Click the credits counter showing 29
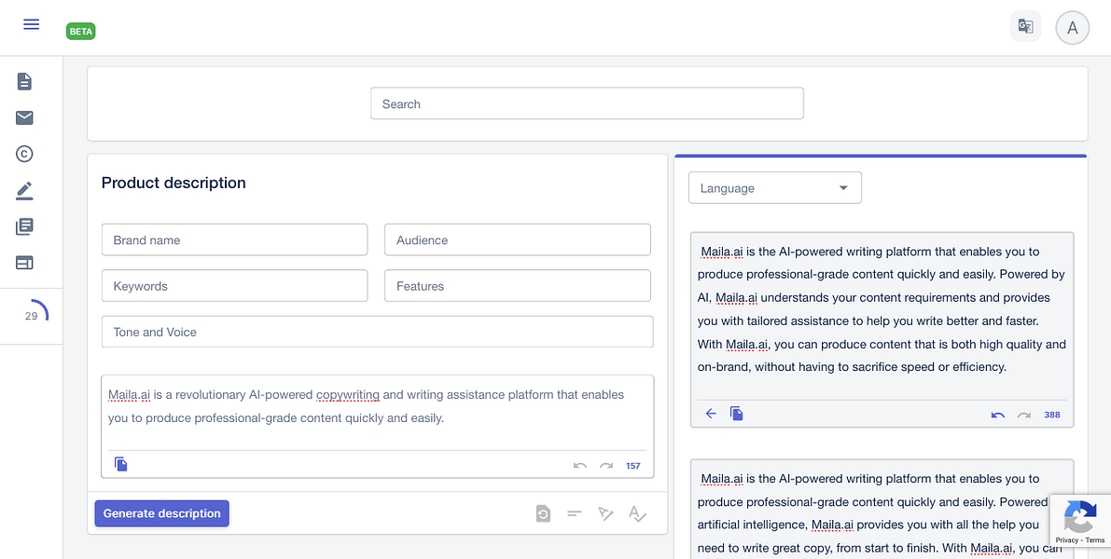 (x=32, y=316)
